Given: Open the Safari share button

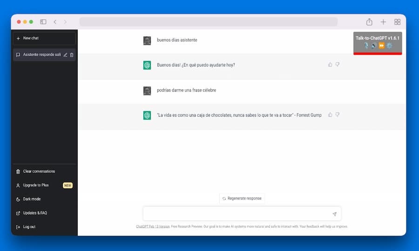Looking at the screenshot, I should coord(369,22).
